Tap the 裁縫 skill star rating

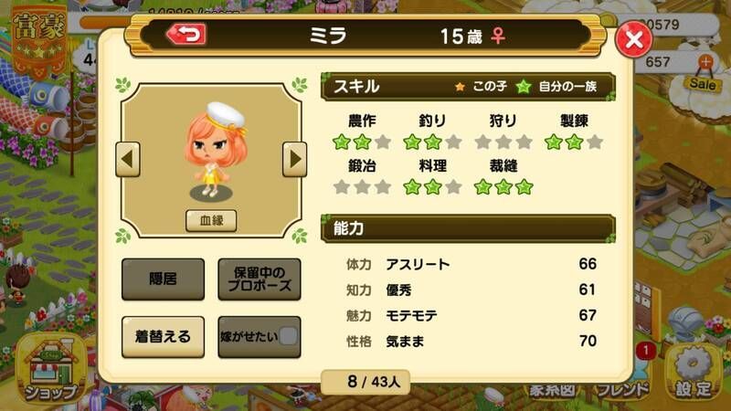503,187
